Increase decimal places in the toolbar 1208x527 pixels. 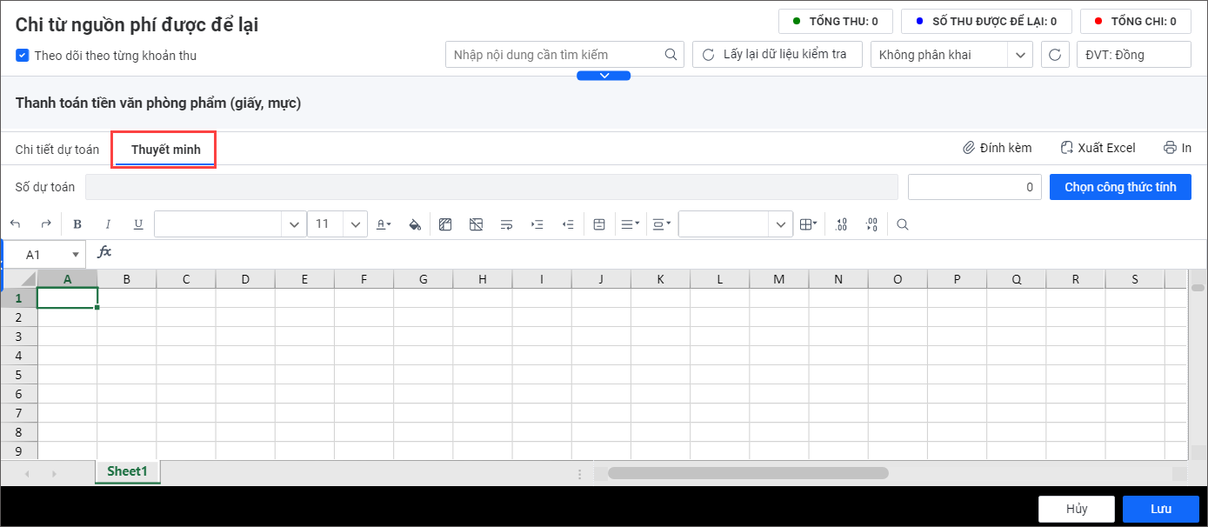(841, 224)
